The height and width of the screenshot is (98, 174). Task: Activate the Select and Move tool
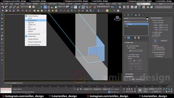click(x=45, y=7)
